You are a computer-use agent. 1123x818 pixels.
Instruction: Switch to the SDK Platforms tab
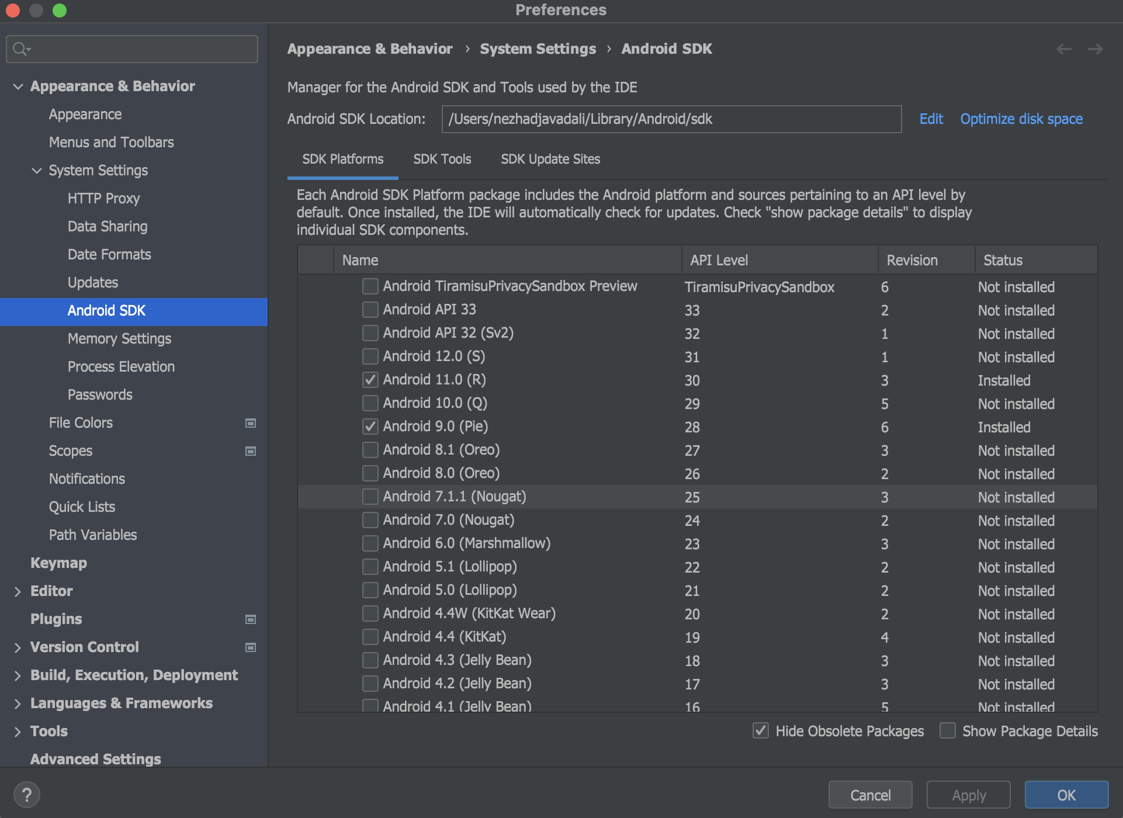(x=343, y=160)
